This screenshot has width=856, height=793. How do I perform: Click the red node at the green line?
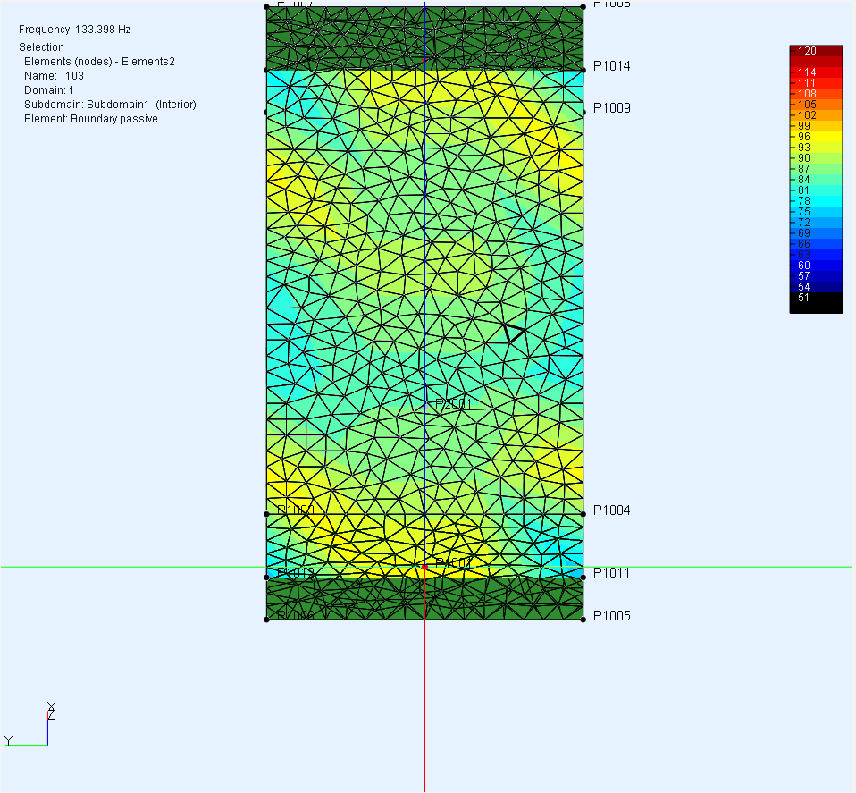point(424,567)
